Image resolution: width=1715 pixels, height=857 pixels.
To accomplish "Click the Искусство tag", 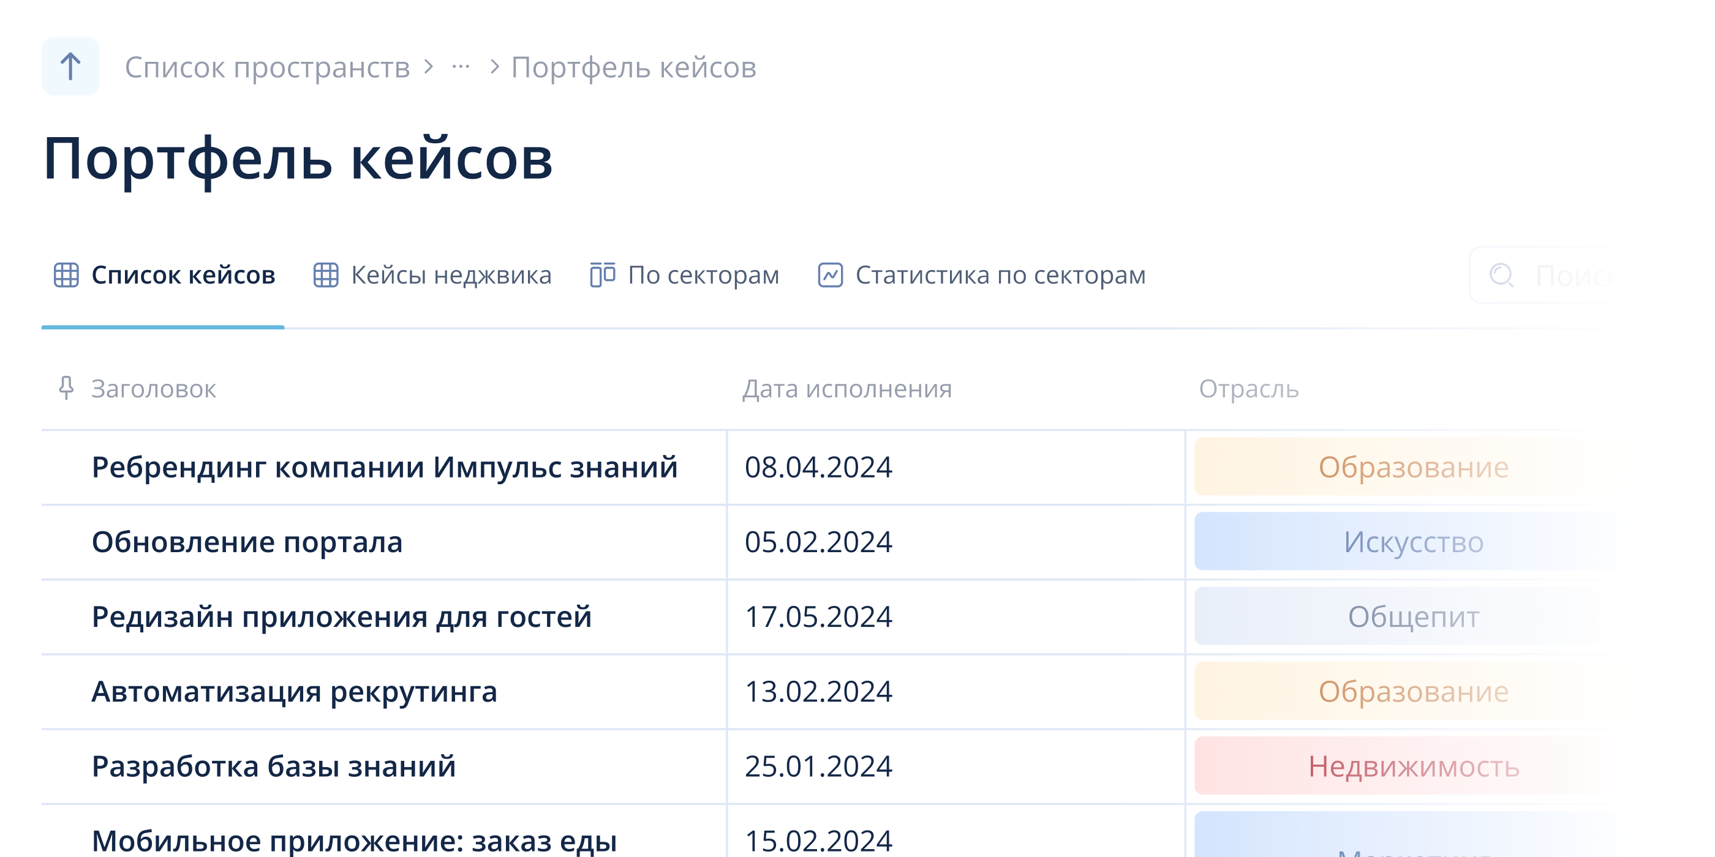I will [1414, 542].
